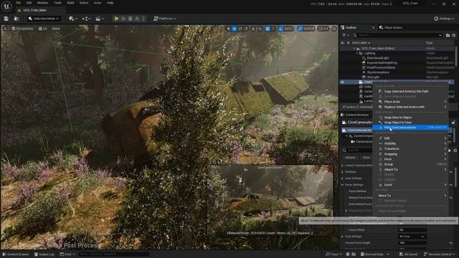The image size is (459, 258).
Task: Open the play options three-dot menu
Action: click(143, 19)
